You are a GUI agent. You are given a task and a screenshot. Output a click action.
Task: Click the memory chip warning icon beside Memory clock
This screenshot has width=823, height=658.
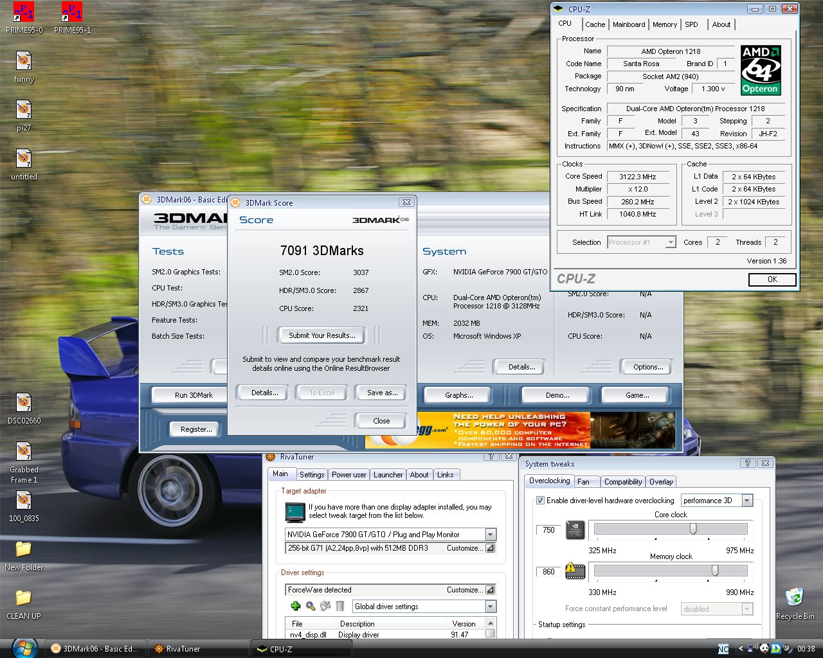575,571
